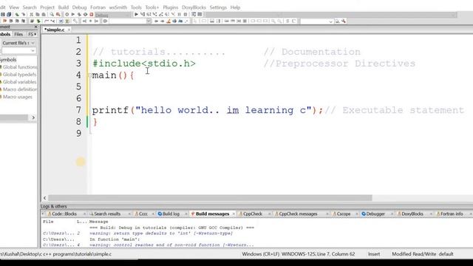
Task: Switch to the Build log tab
Action: pos(169,214)
